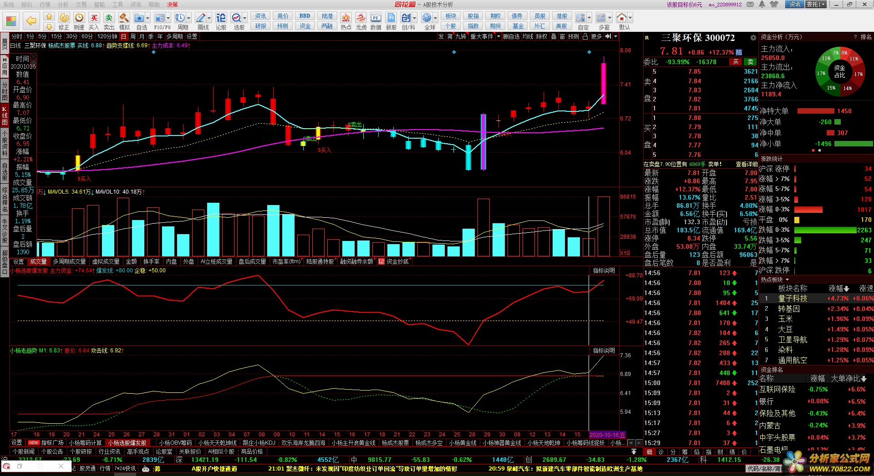This screenshot has height=476, width=874.
Task: Expand the F10/F9 dropdown arrow
Action: 168,18
